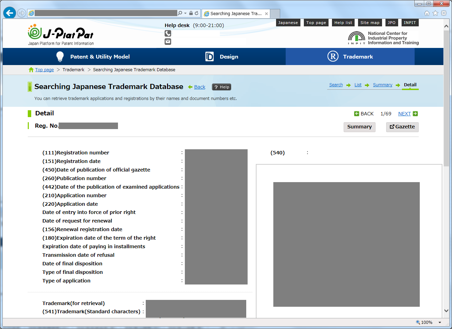Open browser favorites star icon
This screenshot has height=329, width=452.
point(435,13)
